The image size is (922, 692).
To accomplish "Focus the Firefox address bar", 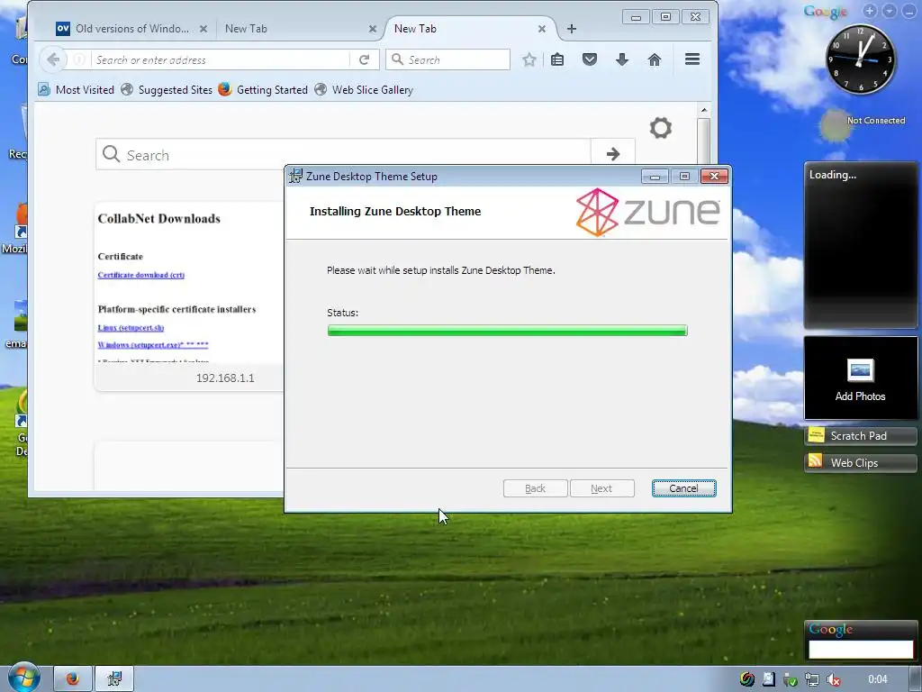I will 221,60.
